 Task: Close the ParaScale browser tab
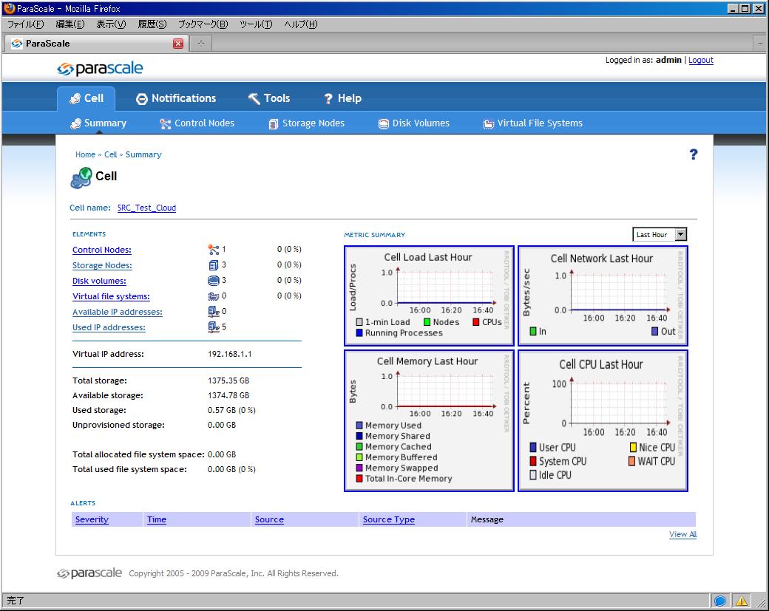pyautogui.click(x=178, y=44)
